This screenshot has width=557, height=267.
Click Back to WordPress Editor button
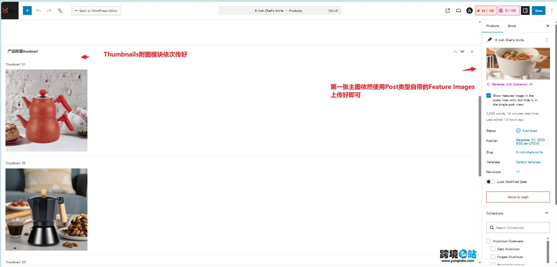click(x=96, y=11)
